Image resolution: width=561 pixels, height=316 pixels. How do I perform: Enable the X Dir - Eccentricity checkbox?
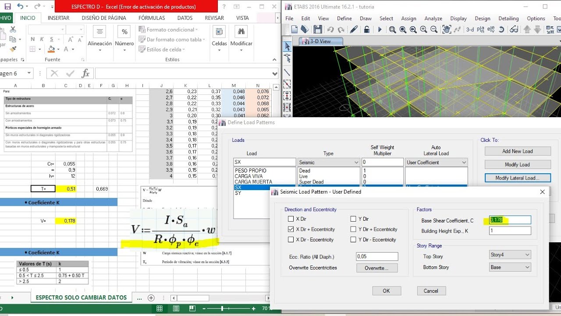[291, 240]
